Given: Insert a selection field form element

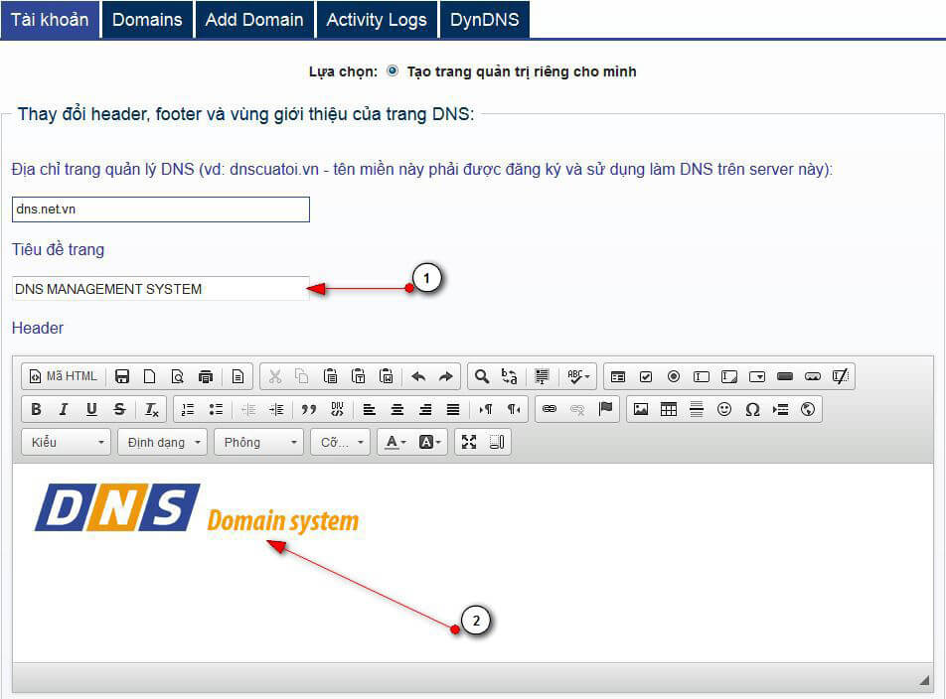Looking at the screenshot, I should [x=757, y=376].
